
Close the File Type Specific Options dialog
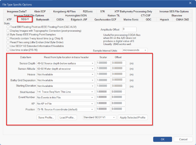[190, 3]
